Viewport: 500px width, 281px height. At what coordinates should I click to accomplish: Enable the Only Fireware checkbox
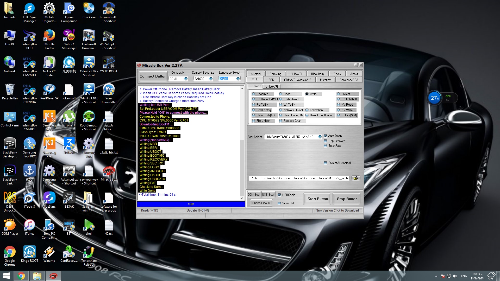point(325,141)
